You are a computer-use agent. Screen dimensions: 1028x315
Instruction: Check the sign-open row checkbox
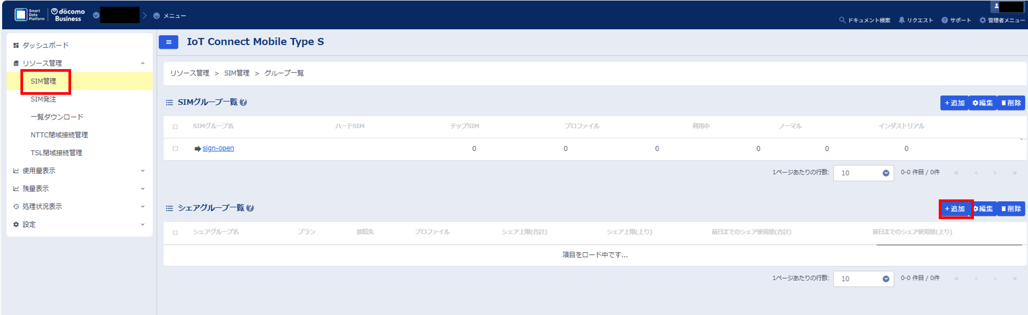click(x=175, y=148)
